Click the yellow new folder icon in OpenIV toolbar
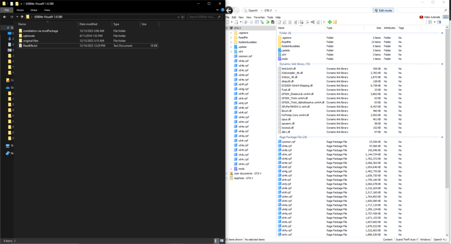Image resolution: width=451 pixels, height=244 pixels. click(x=335, y=22)
